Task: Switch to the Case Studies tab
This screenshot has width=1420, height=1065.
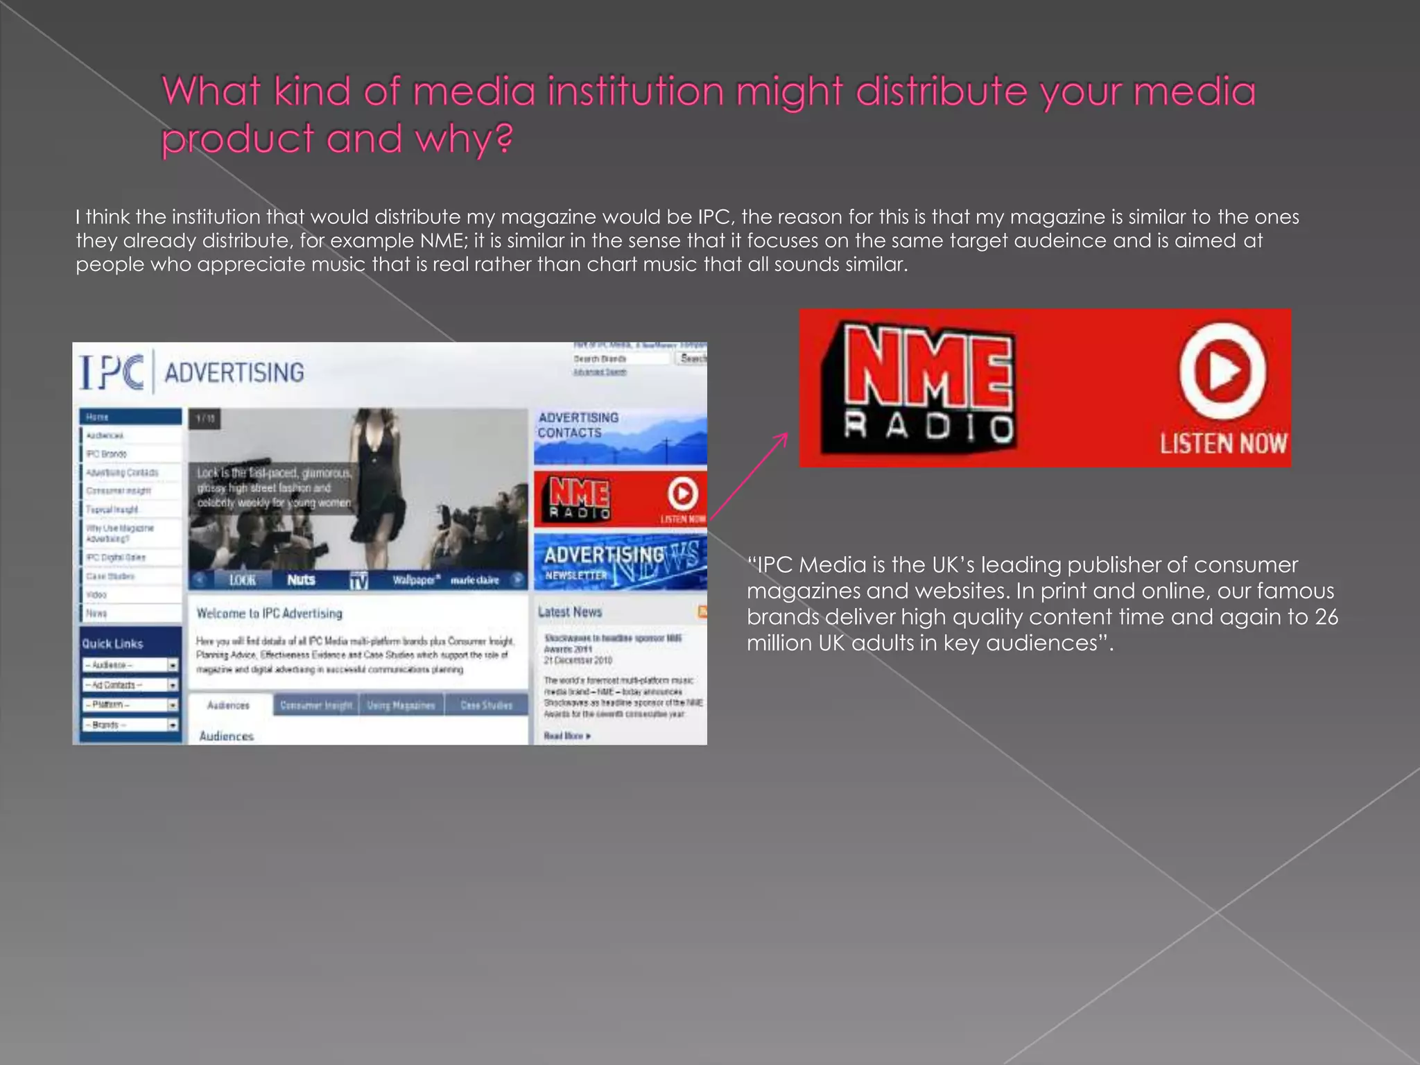Action: tap(486, 705)
